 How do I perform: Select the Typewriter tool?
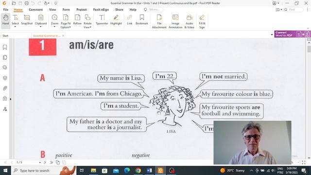tap(102, 20)
